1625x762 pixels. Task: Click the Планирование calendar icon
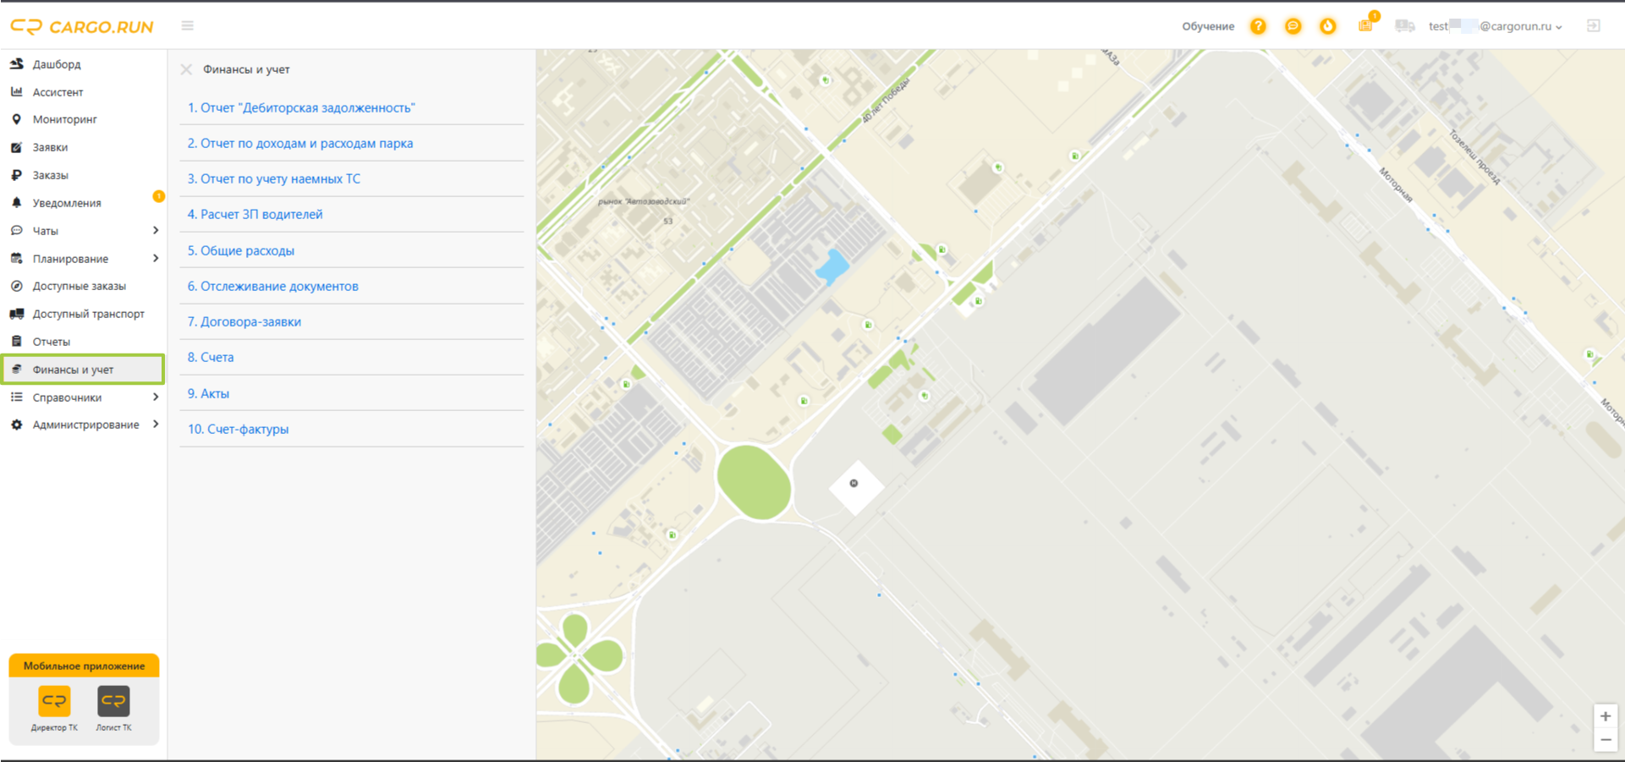pyautogui.click(x=16, y=258)
